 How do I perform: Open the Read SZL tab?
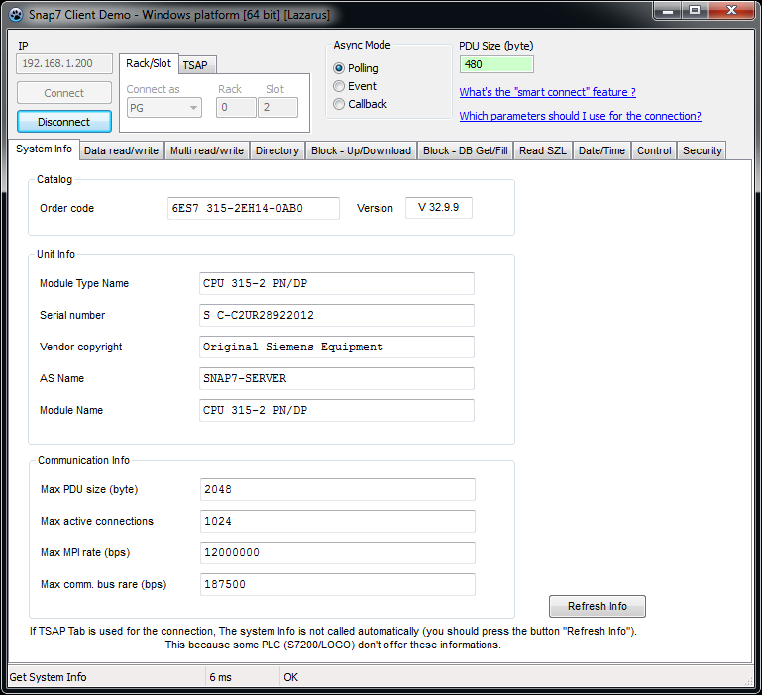click(x=543, y=150)
